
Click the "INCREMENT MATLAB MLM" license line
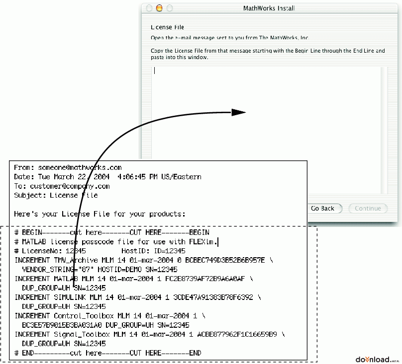134,279
